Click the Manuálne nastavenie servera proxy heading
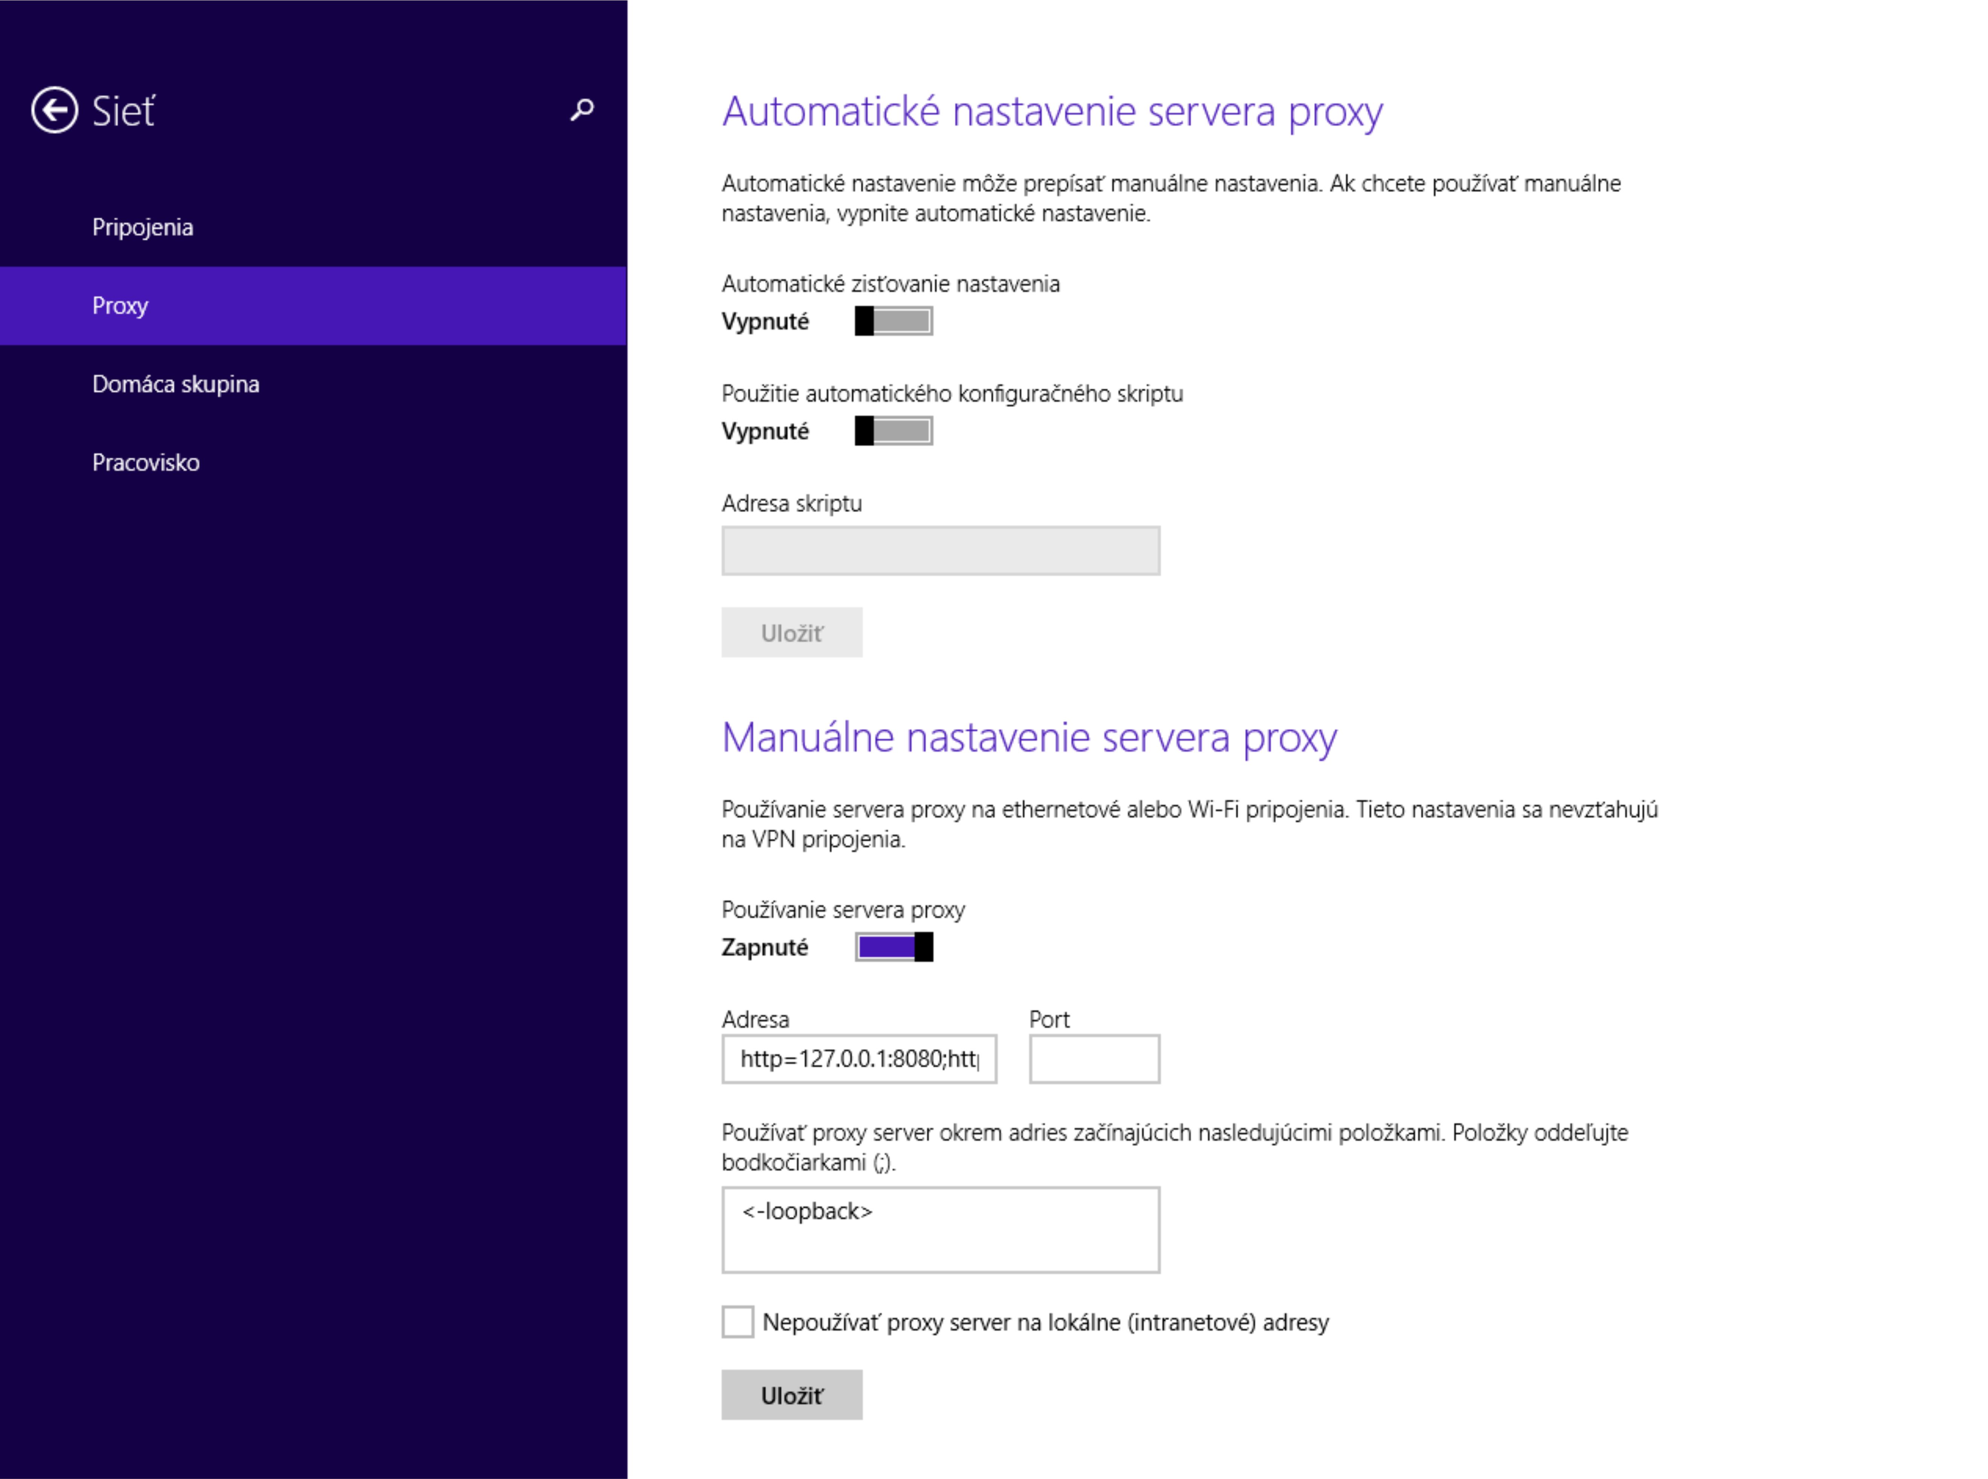The height and width of the screenshot is (1479, 1988). point(1029,738)
